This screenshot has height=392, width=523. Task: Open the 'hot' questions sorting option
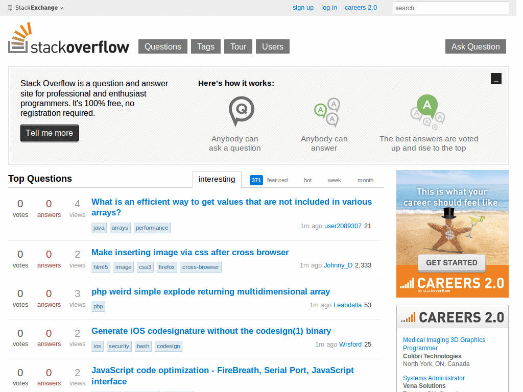pyautogui.click(x=307, y=180)
